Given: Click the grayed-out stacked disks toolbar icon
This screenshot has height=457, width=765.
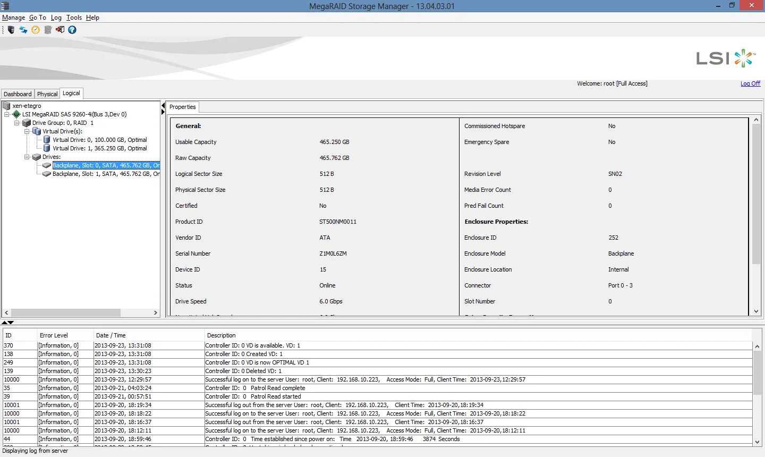Looking at the screenshot, I should pos(48,30).
